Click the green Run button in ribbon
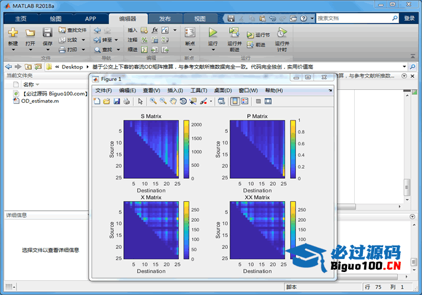422x295 pixels. coord(213,33)
